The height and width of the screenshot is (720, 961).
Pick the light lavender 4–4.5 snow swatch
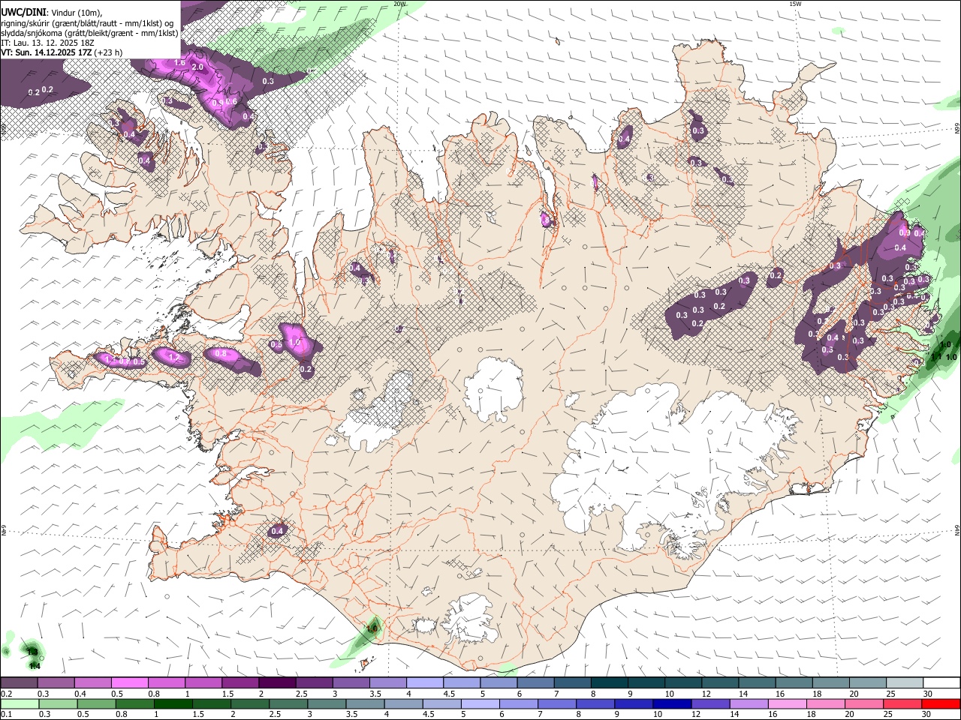[423, 683]
